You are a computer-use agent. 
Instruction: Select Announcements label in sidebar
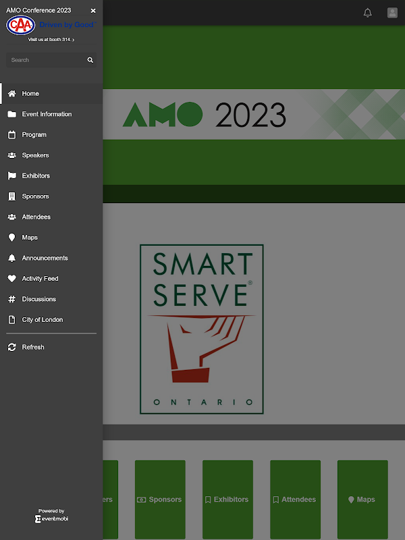[45, 258]
